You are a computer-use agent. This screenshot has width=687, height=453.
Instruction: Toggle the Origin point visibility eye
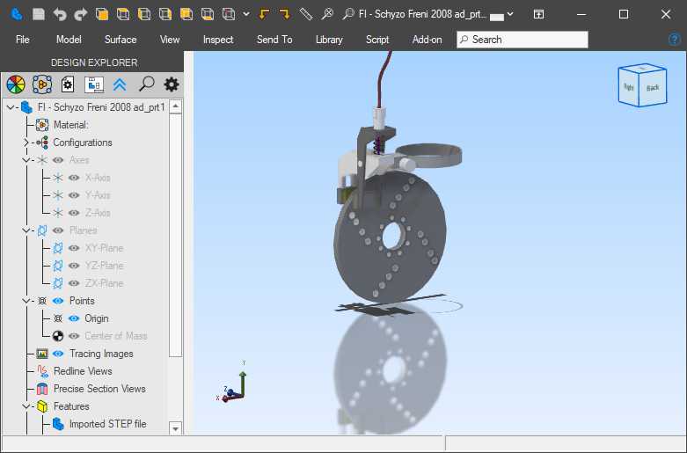pos(74,318)
